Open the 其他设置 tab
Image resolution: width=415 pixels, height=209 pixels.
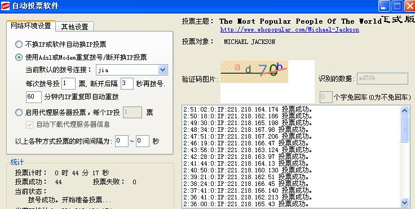(x=74, y=26)
